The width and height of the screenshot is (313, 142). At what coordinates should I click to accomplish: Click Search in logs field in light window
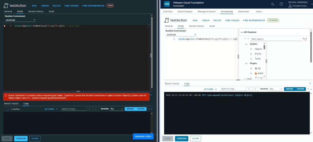(x=232, y=89)
